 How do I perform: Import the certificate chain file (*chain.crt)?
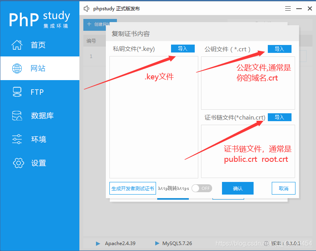[x=280, y=117]
